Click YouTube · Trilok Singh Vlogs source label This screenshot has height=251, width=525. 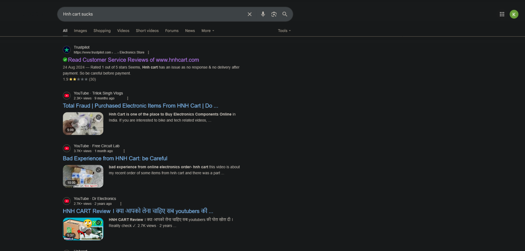tap(98, 93)
